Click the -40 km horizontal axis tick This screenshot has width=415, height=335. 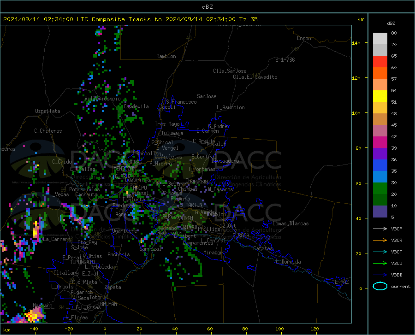click(34, 329)
